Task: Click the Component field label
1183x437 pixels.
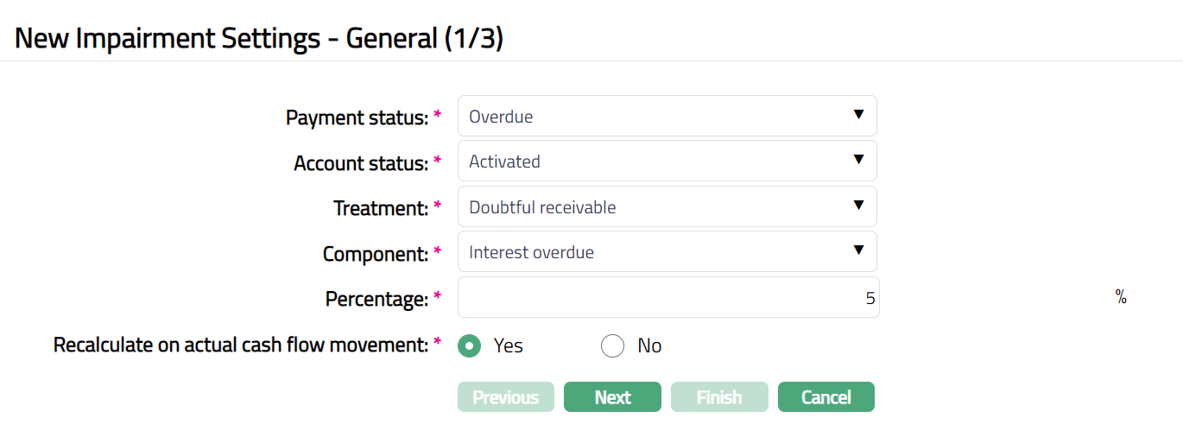Action: 376,254
